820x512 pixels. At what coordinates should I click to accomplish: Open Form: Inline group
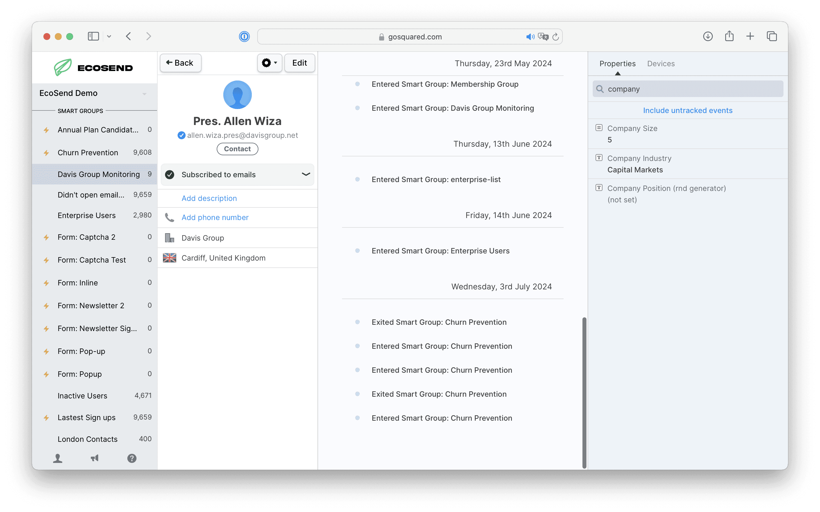coord(94,283)
